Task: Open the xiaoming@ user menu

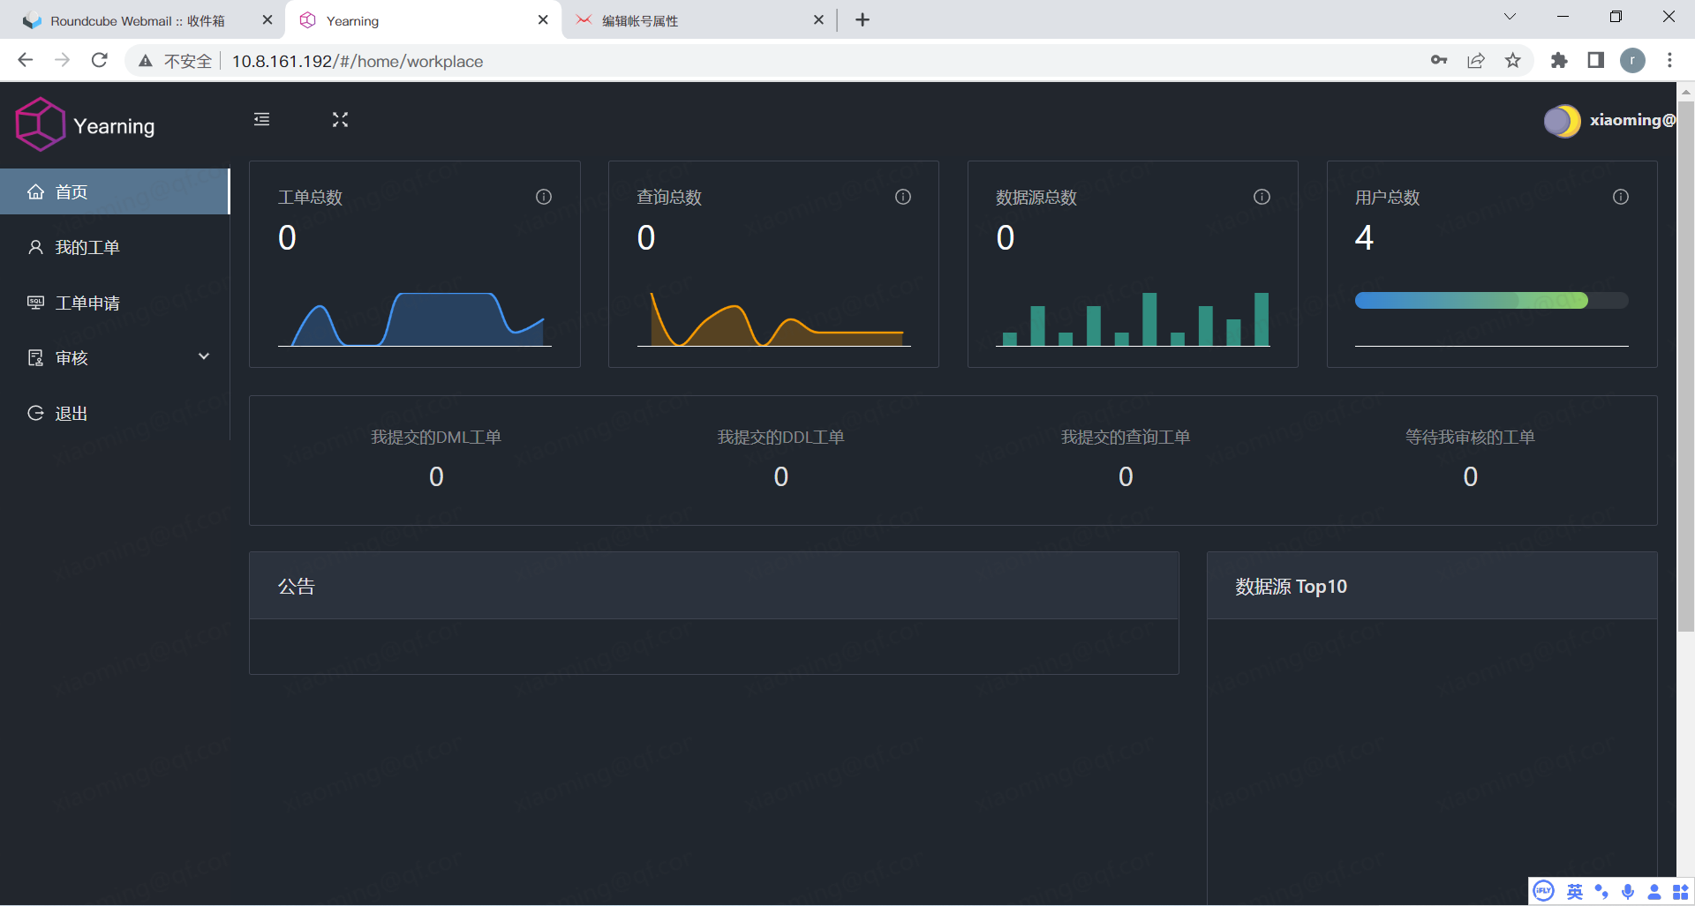Action: pyautogui.click(x=1632, y=120)
